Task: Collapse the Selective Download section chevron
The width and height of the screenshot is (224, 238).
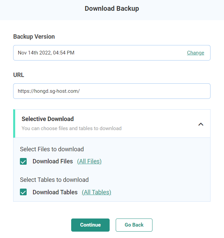Action: click(x=201, y=124)
